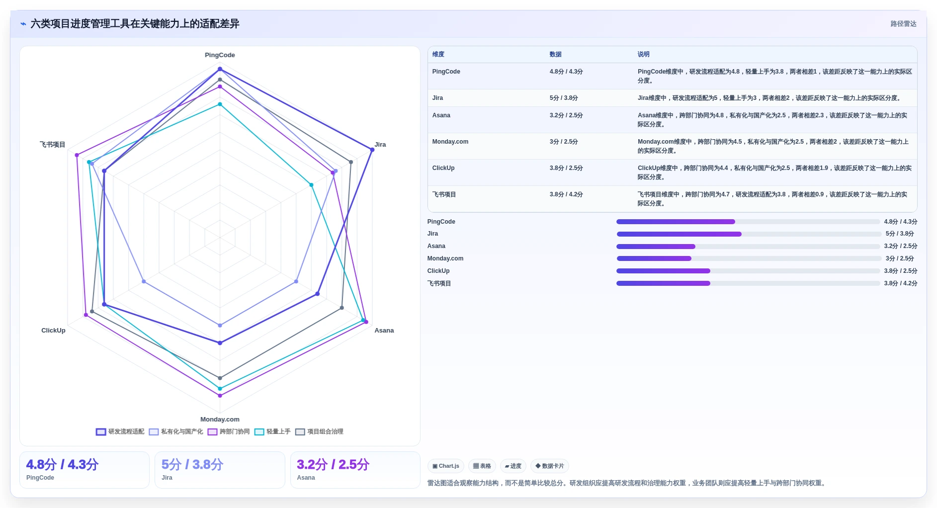This screenshot has height=508, width=937.
Task: Click the Jira axis label on radar
Action: click(380, 145)
